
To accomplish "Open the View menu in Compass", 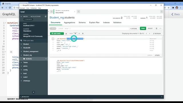I will (28, 8).
